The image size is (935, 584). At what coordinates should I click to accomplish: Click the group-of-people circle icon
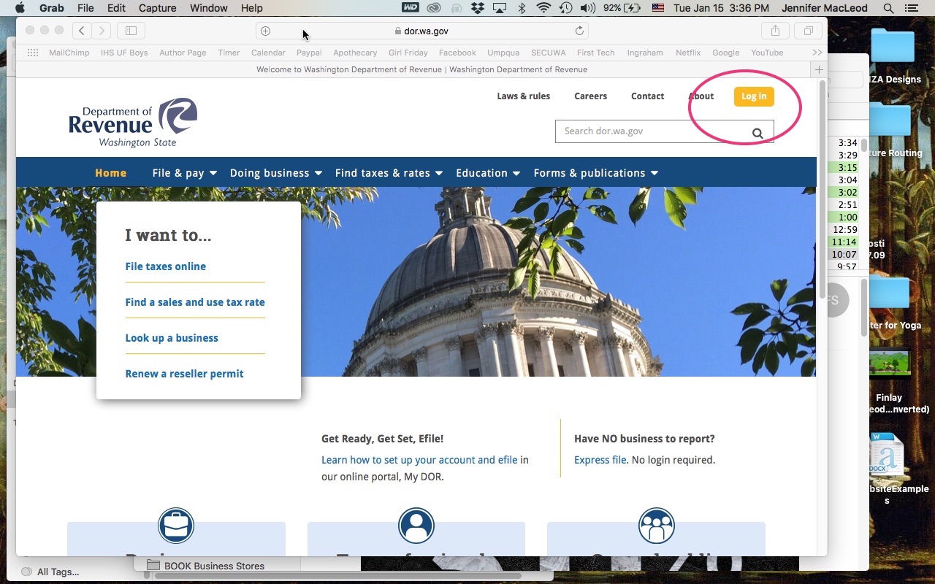(x=656, y=526)
